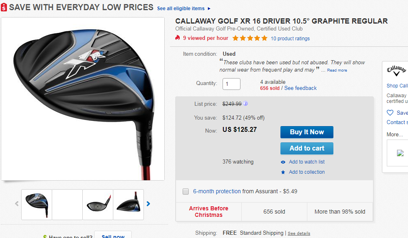Open See details for shipping
This screenshot has height=238, width=408.
point(299,234)
